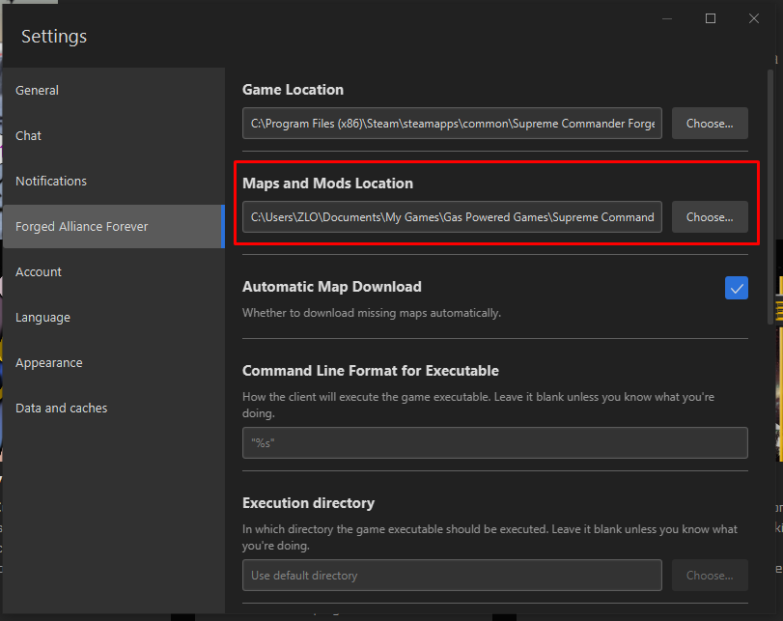Minimize the Settings window
The width and height of the screenshot is (783, 621).
point(667,19)
